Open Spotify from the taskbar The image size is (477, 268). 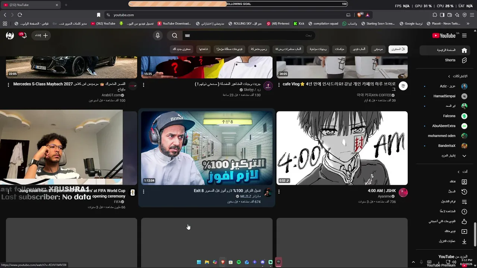click(x=239, y=262)
